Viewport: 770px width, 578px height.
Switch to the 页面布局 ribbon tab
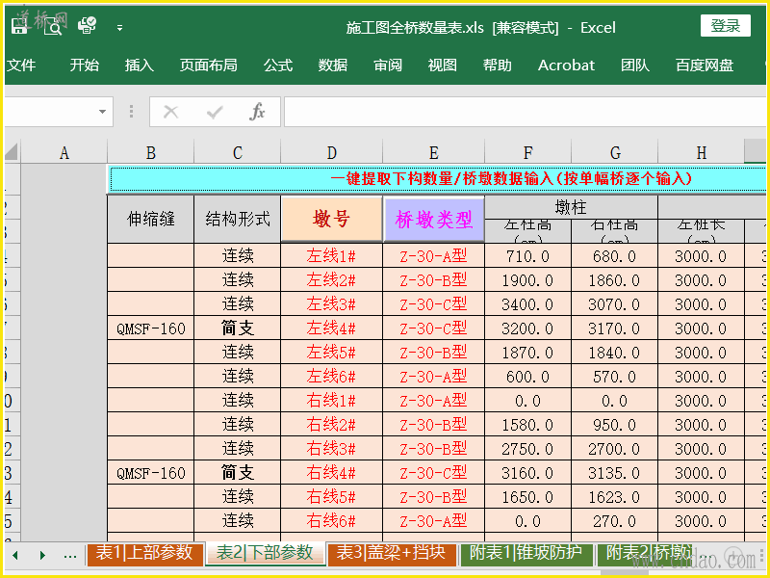[x=208, y=66]
